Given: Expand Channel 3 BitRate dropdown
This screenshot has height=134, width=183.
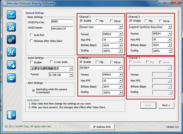Looking at the screenshot, I should point(112,86).
